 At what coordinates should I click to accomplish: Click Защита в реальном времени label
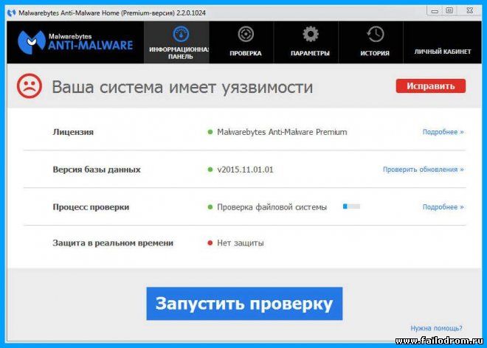pos(113,243)
